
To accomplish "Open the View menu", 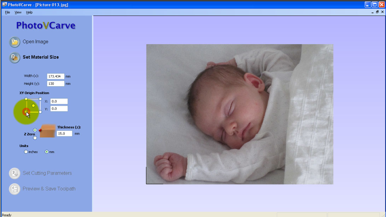I will tap(18, 12).
